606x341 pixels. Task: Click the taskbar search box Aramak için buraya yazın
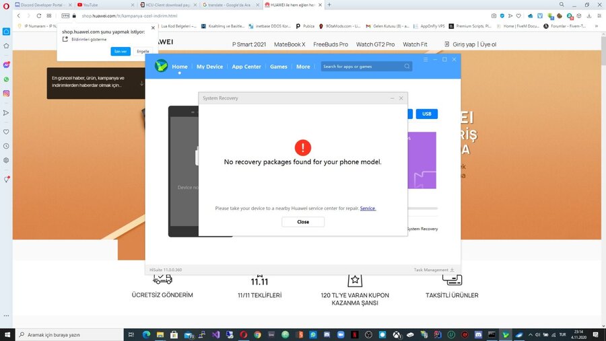[x=69, y=334]
